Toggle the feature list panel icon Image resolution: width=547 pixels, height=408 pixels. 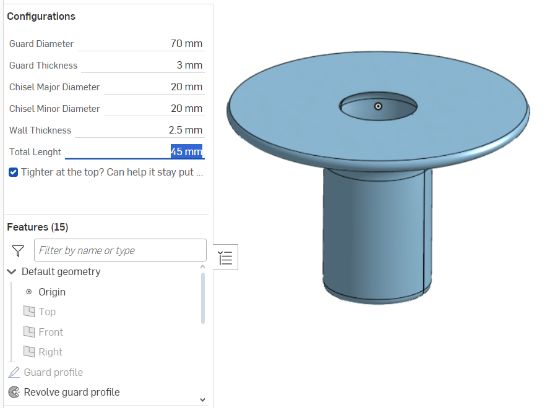(225, 258)
